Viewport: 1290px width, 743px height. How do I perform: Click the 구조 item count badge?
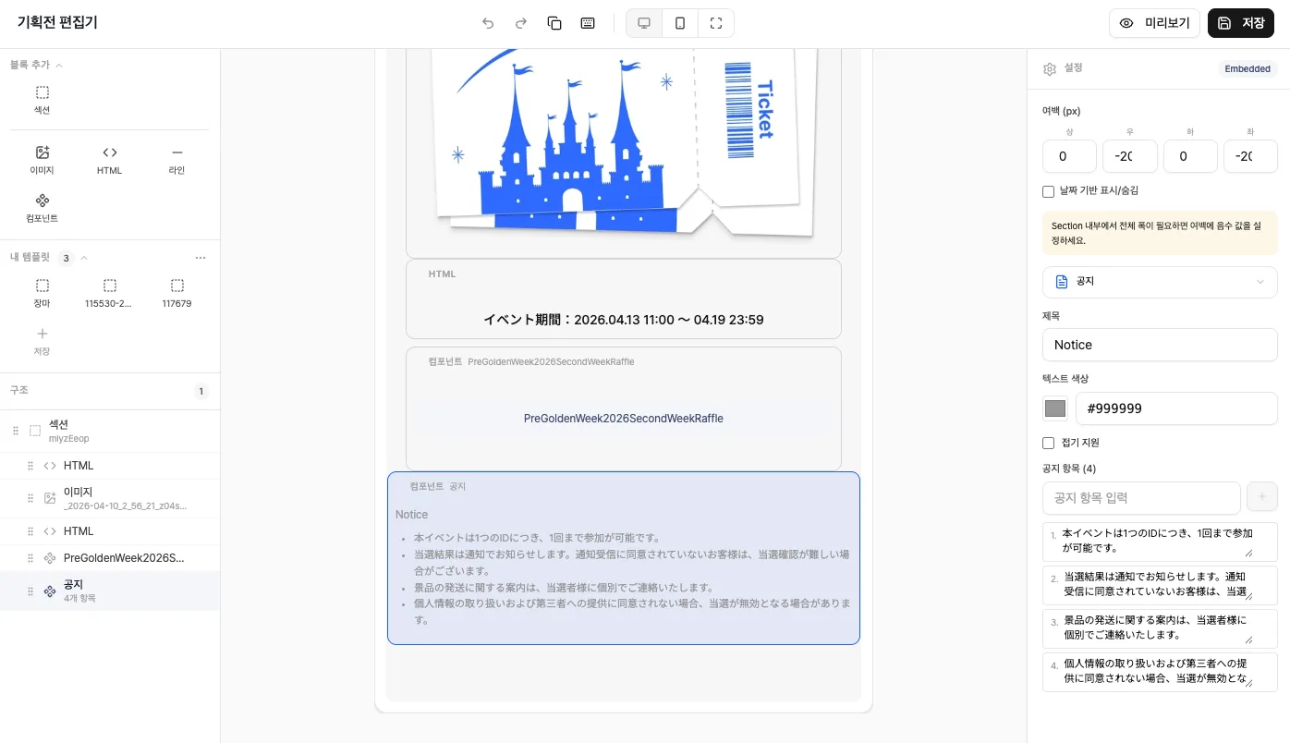(x=201, y=391)
